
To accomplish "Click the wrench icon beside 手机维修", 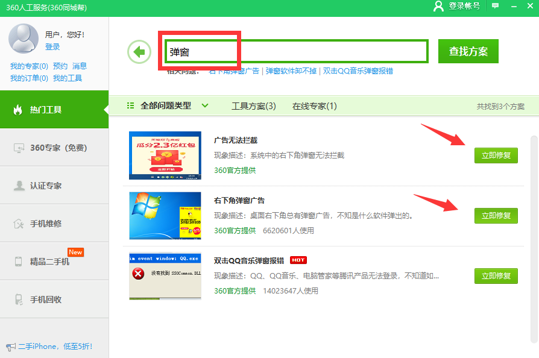I will coord(19,224).
